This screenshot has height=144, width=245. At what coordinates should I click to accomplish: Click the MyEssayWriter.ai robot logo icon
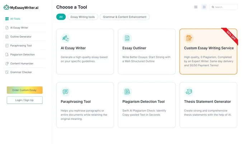coord(6,7)
